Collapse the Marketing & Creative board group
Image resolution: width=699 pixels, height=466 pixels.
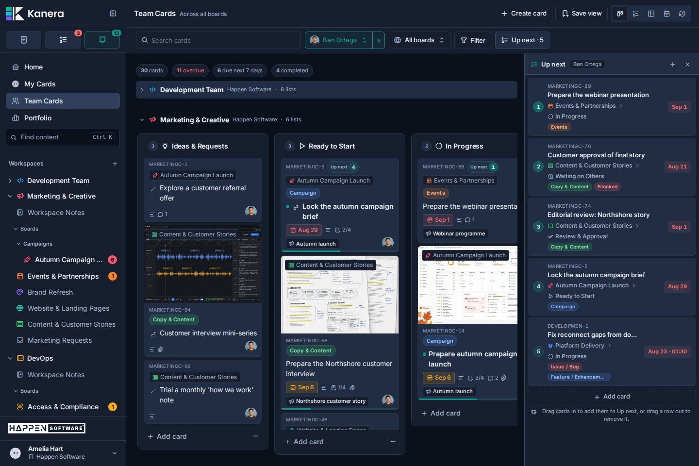142,120
